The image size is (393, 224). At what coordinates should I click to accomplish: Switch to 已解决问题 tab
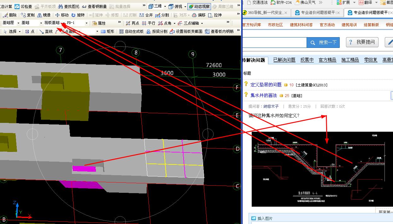pyautogui.click(x=284, y=60)
